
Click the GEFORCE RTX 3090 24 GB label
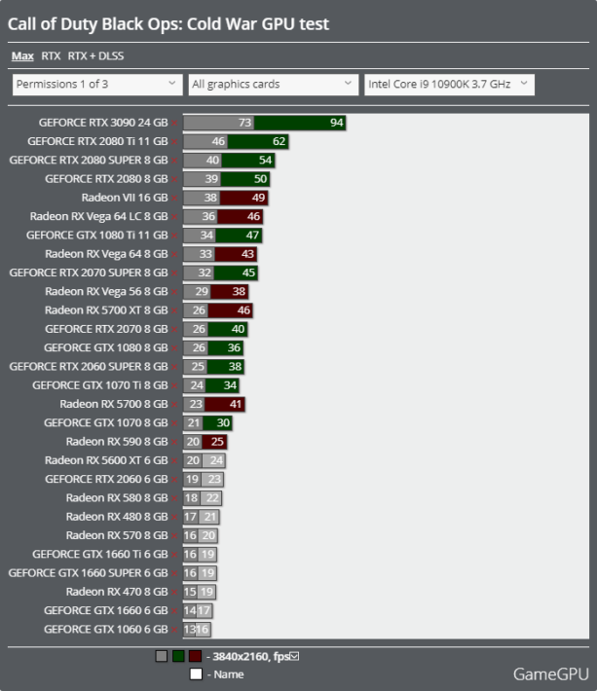click(x=103, y=123)
